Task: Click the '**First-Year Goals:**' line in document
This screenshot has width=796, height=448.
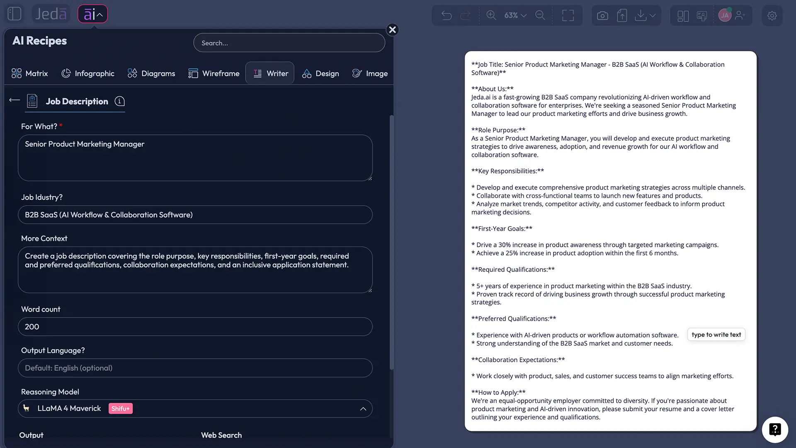Action: point(502,229)
